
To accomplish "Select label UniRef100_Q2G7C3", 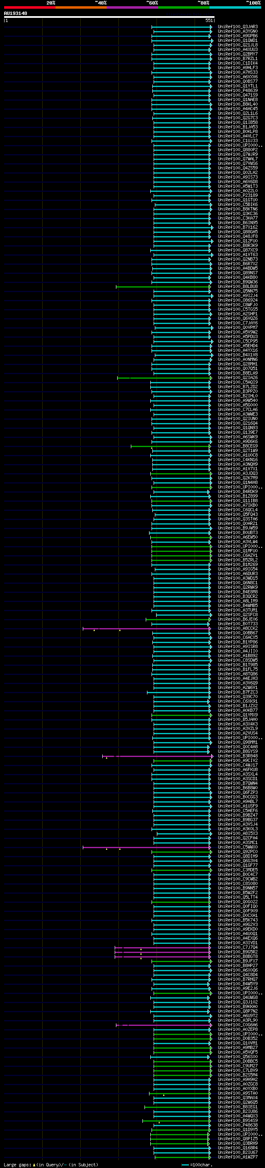I will tap(238, 118).
